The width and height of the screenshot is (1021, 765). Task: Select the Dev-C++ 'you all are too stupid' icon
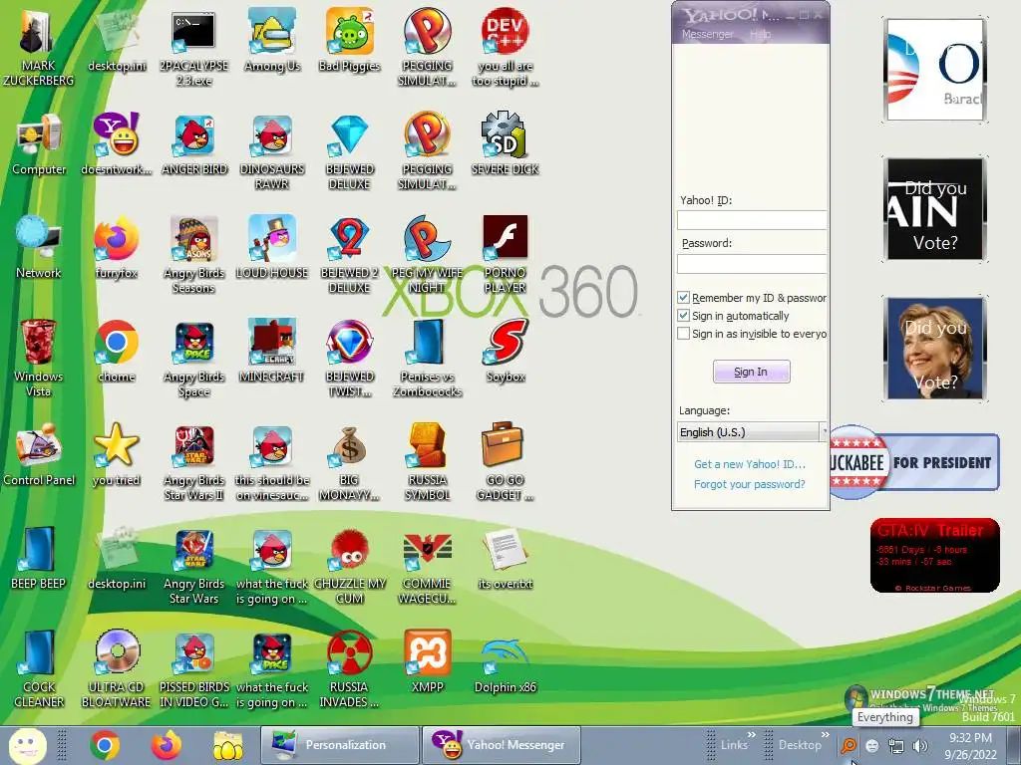506,48
